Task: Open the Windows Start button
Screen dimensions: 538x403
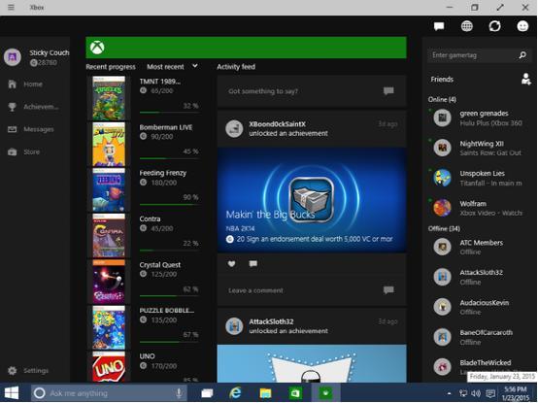Action: pyautogui.click(x=12, y=392)
